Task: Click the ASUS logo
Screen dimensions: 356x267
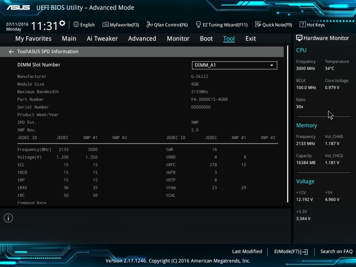Action: pyautogui.click(x=18, y=8)
